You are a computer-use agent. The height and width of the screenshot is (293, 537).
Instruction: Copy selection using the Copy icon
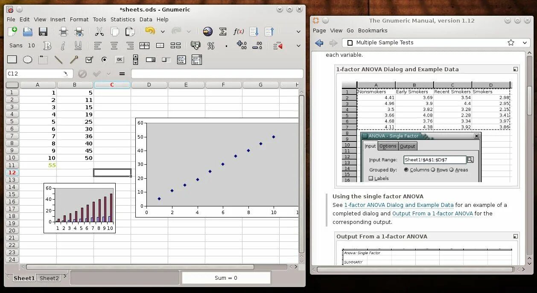(114, 32)
